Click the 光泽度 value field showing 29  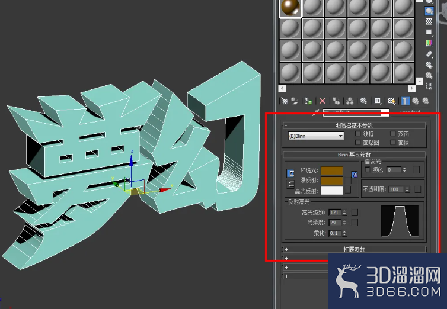pos(336,223)
